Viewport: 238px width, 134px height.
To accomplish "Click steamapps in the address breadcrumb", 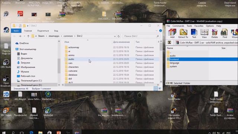I will pyautogui.click(x=54, y=36).
